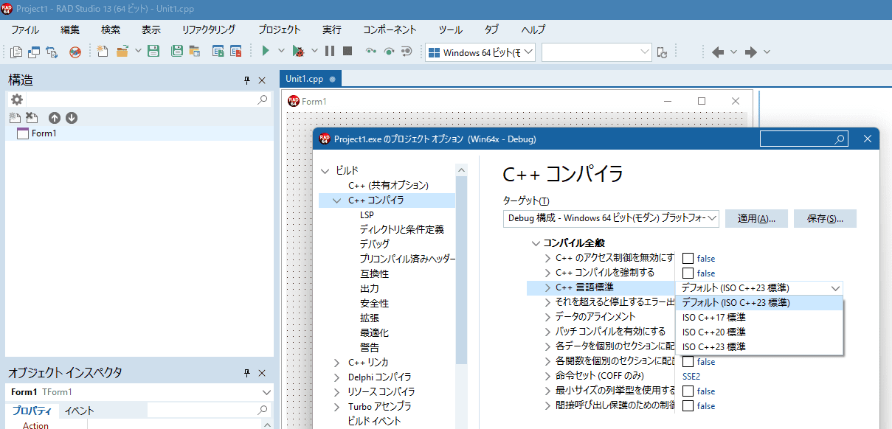Screen dimensions: 892x429
Task: Click the View Forms toolbar icon
Action: (x=34, y=52)
